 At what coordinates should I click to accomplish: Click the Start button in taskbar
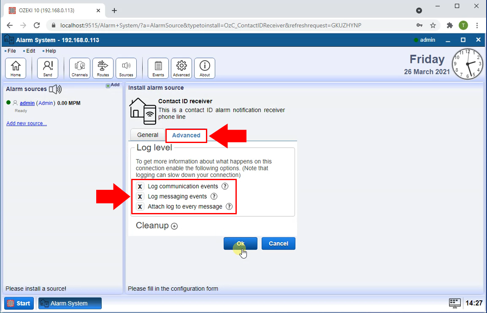[19, 303]
